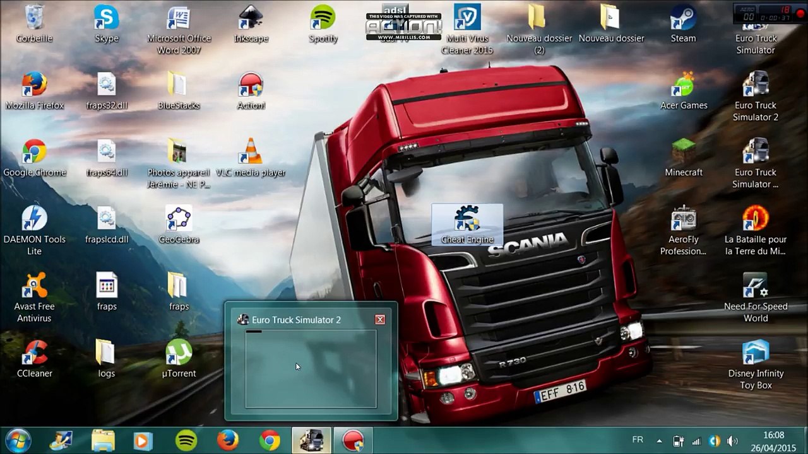Launch Steam from the desktop
808x454 pixels.
683,24
